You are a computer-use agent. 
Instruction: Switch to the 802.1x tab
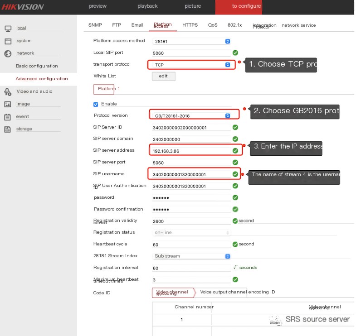pyautogui.click(x=235, y=25)
